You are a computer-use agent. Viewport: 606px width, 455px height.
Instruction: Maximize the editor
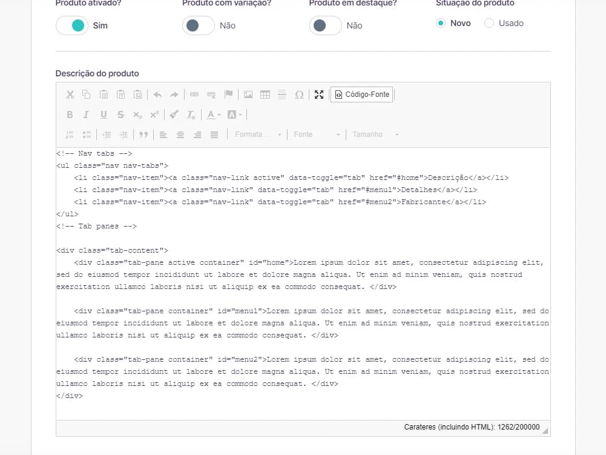tap(319, 95)
